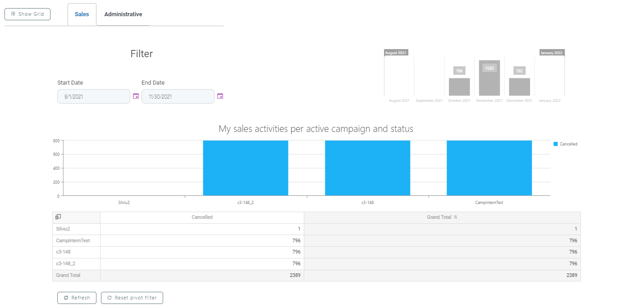Image resolution: width=622 pixels, height=308 pixels.
Task: Select the Sales tab
Action: tap(82, 14)
